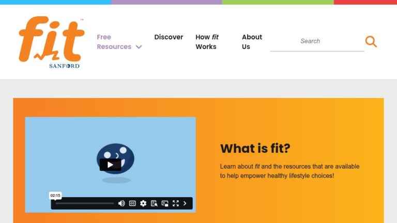Click the video thumbnail blue character

115,159
